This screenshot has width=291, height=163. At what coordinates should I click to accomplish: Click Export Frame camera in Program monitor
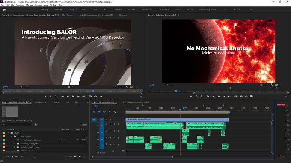click(246, 96)
